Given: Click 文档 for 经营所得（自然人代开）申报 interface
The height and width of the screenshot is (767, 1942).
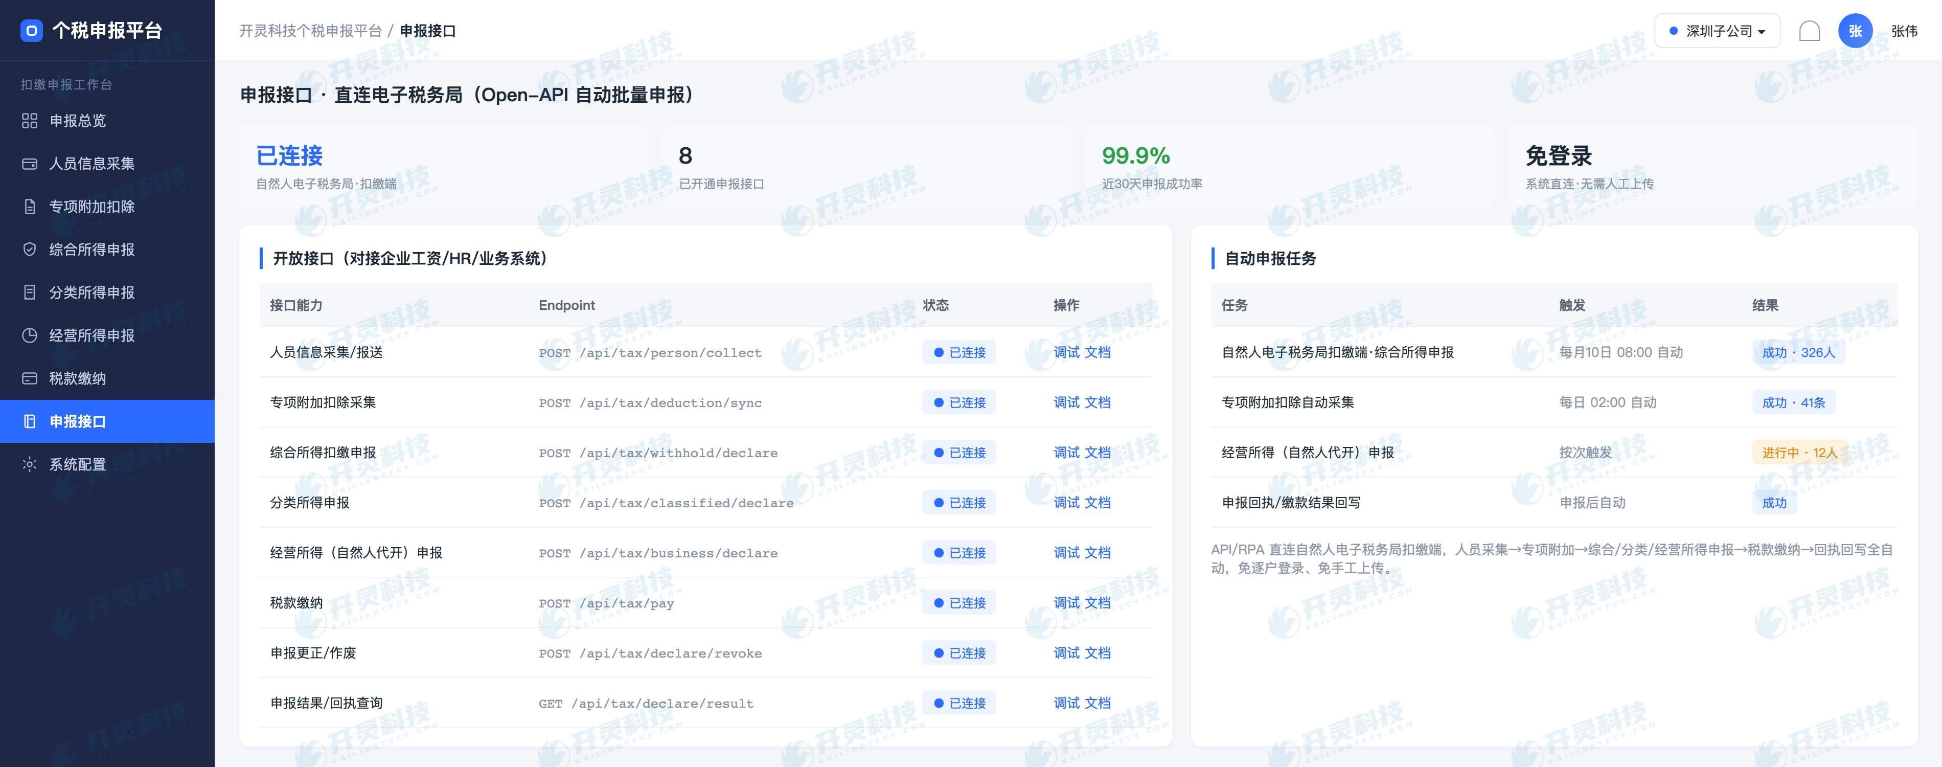Looking at the screenshot, I should tap(1098, 553).
